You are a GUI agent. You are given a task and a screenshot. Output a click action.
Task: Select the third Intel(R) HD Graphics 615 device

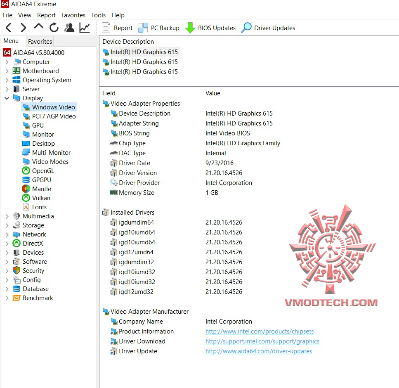(140, 72)
